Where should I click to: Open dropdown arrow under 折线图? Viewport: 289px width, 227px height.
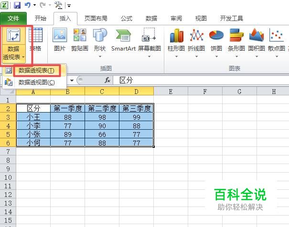[196, 56]
